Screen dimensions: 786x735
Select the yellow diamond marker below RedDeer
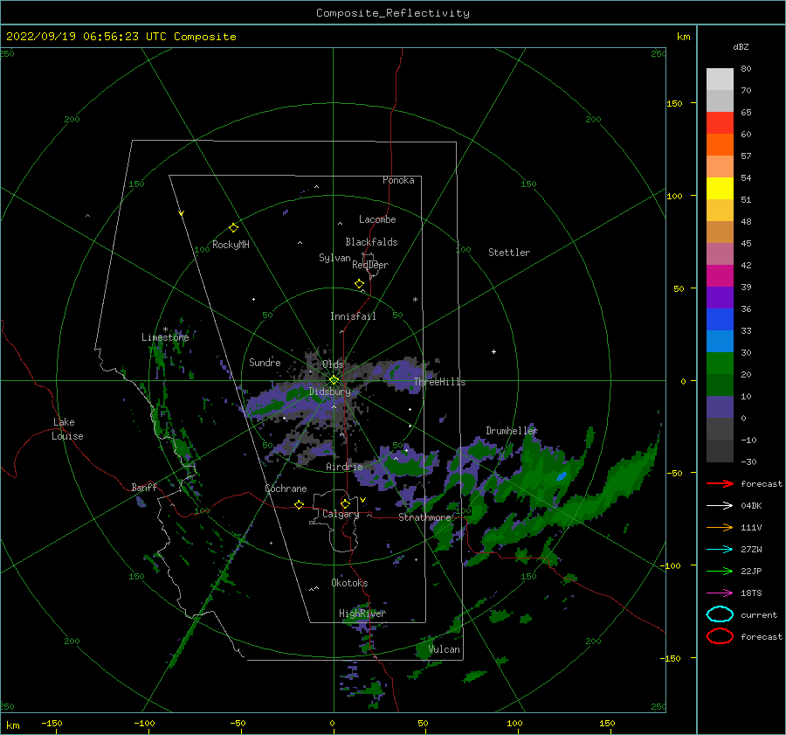(360, 284)
